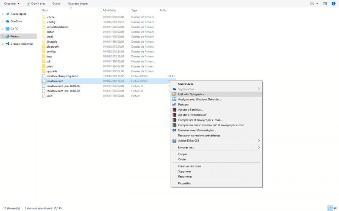Screen dimensions: 339x211
Task: Select OneDrive in the navigation pane
Action: click(x=17, y=21)
